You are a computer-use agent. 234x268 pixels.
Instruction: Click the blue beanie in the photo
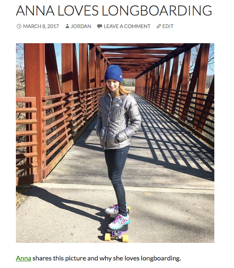(x=113, y=73)
